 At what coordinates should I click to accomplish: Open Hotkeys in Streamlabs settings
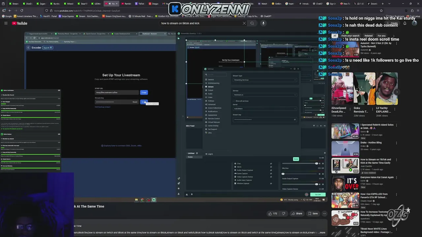211,101
